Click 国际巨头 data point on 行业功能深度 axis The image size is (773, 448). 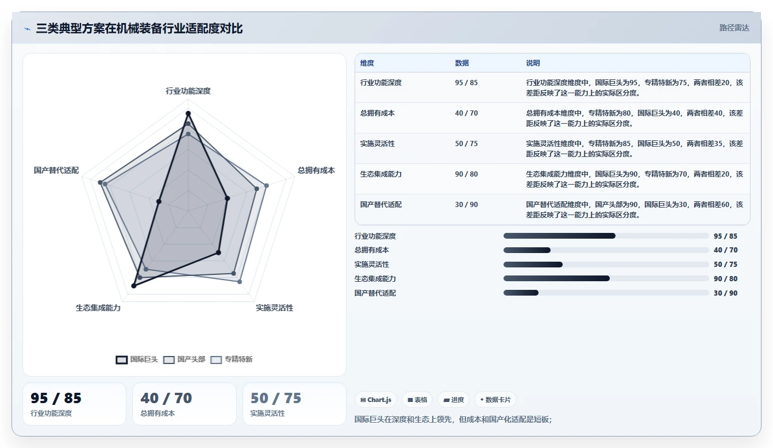[188, 113]
